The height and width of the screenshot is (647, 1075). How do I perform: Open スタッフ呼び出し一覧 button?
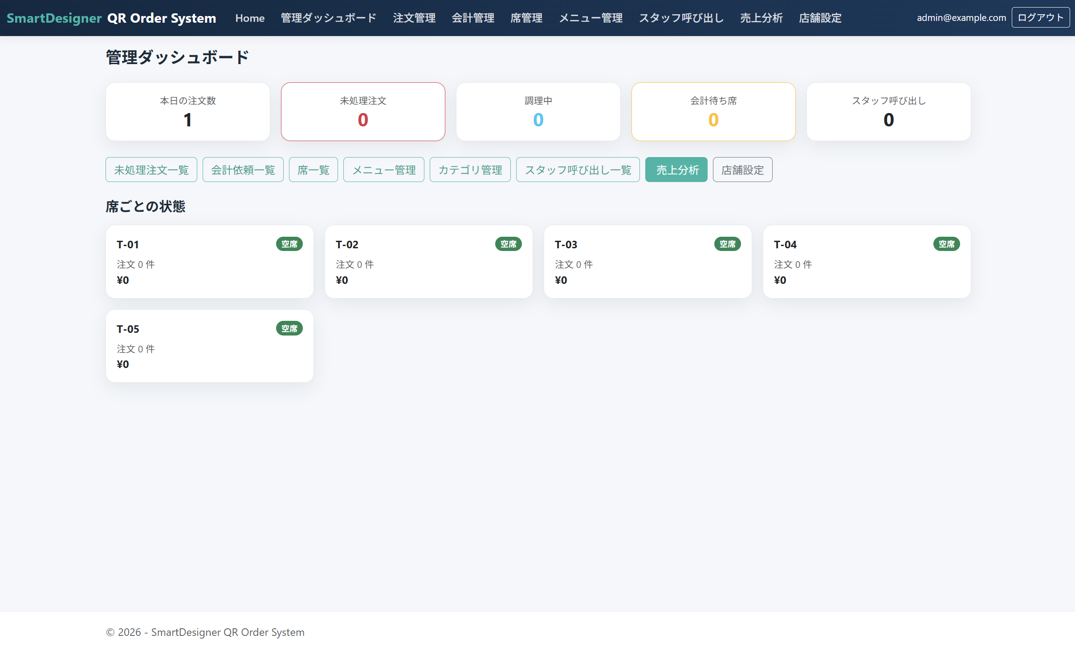click(578, 170)
